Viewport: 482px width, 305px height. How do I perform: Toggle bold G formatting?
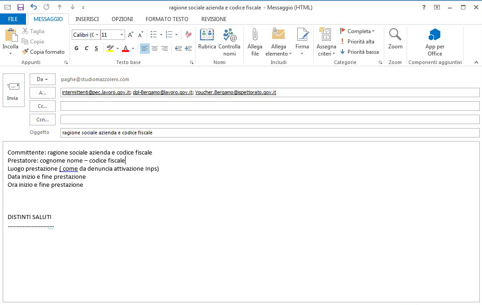click(x=76, y=48)
